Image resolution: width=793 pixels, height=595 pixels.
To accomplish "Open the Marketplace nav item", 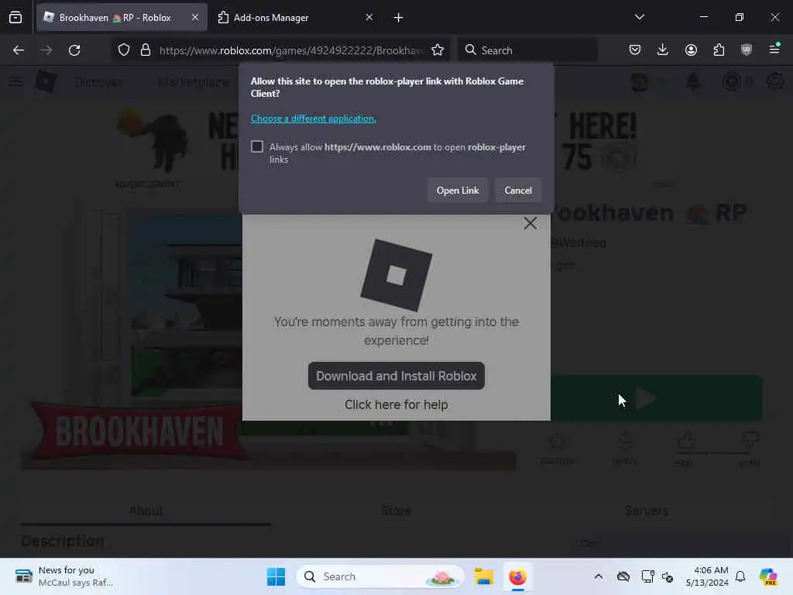I will (x=193, y=82).
